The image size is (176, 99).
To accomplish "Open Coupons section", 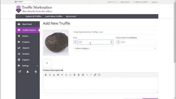I will click(x=28, y=42).
